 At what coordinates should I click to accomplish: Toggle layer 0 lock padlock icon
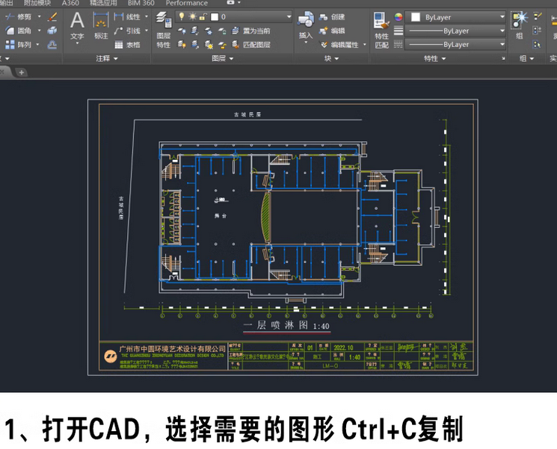(x=203, y=16)
